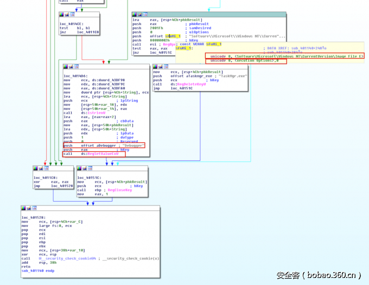Follow the loc_4011C8 target in the jnz instruction
Image resolution: width=369 pixels, height=285 pixels.
[x=88, y=32]
